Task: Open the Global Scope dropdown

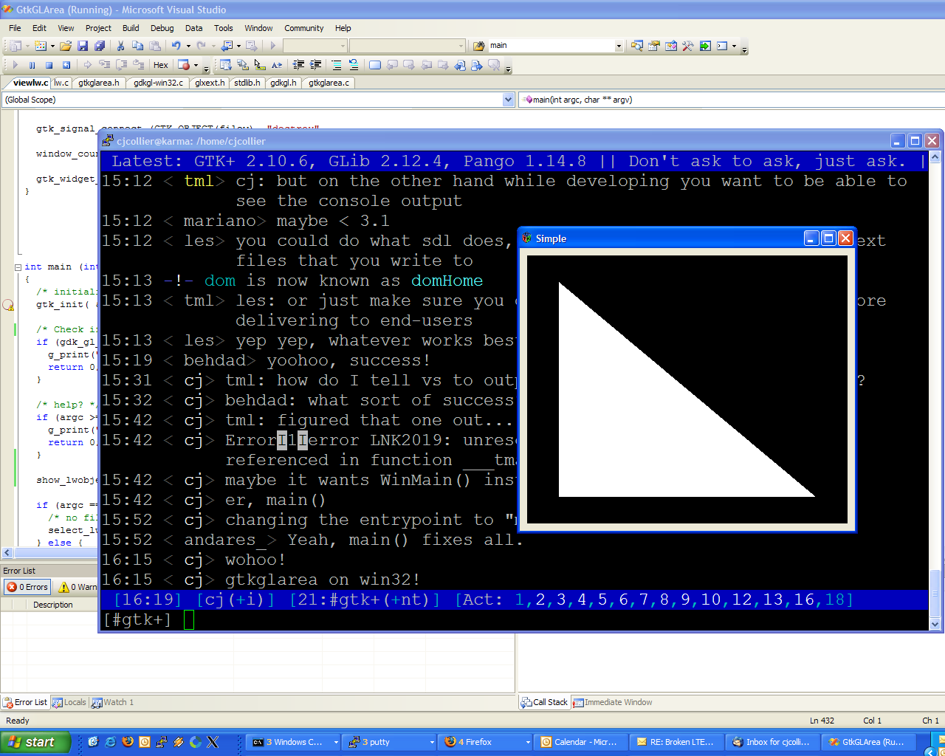Action: pyautogui.click(x=508, y=100)
